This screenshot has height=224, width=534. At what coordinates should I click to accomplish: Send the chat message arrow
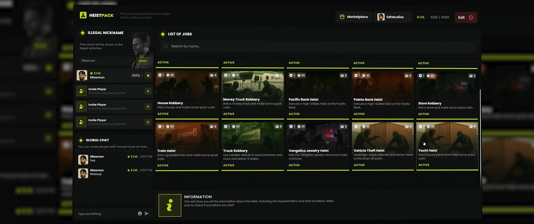147,214
